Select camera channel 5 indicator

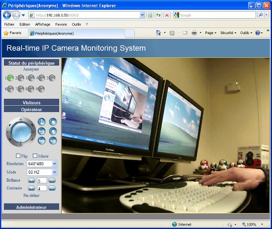tap(52, 78)
